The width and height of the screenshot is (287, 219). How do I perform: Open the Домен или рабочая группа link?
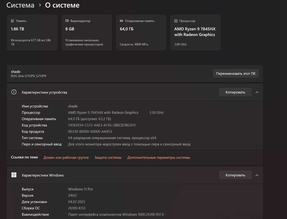[66, 158]
